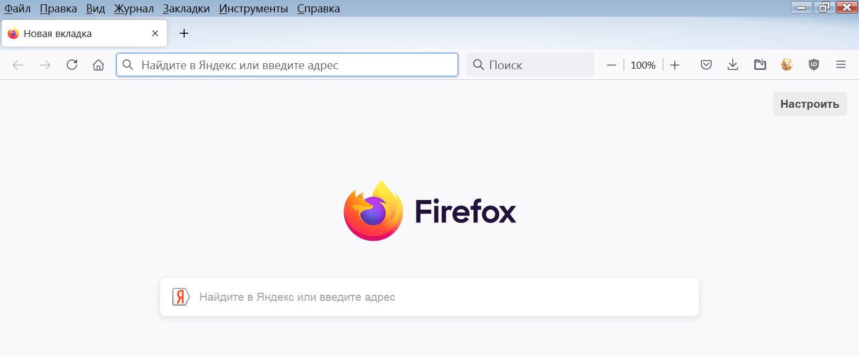Click the Yandex logo in search box
This screenshot has height=356, width=859.
coord(181,296)
